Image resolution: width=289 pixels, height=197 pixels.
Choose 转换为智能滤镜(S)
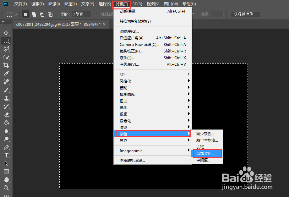(x=153, y=21)
